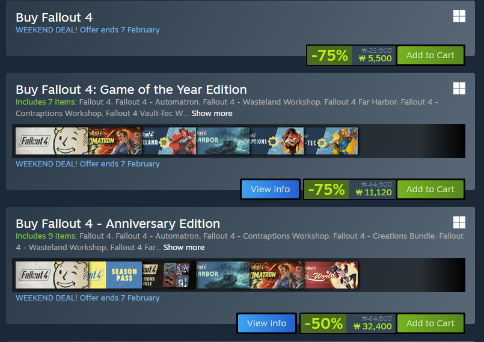Viewport: 484px width, 342px height.
Task: Expand Anniversary Edition items with Show more
Action: [x=183, y=248]
